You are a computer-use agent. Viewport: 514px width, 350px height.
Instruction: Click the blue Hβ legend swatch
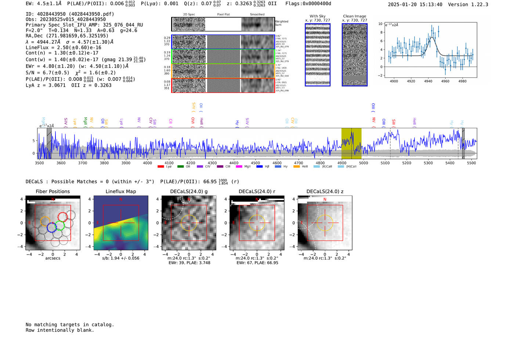[x=260, y=167]
